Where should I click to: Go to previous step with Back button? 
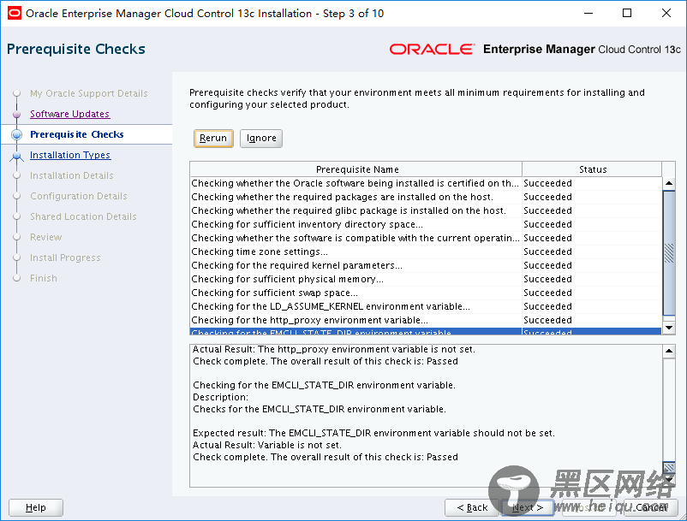click(472, 507)
